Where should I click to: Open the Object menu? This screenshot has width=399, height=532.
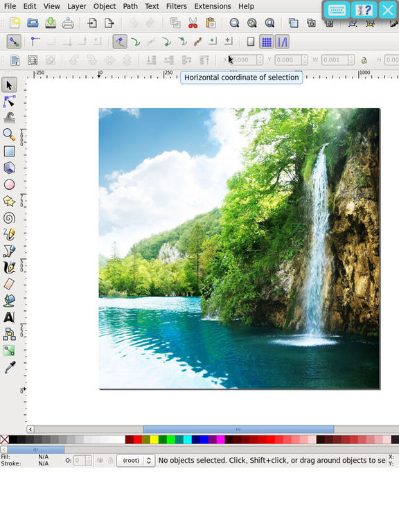coord(105,6)
